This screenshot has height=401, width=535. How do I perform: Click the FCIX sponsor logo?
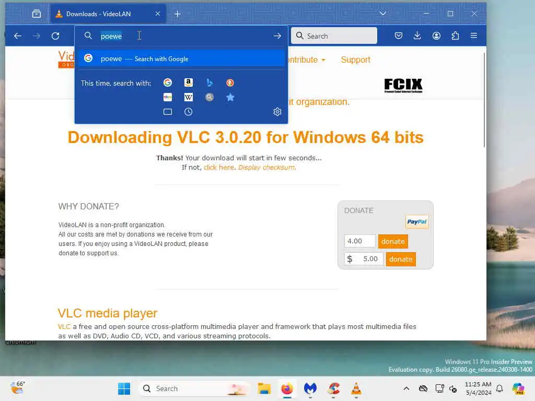tap(403, 85)
